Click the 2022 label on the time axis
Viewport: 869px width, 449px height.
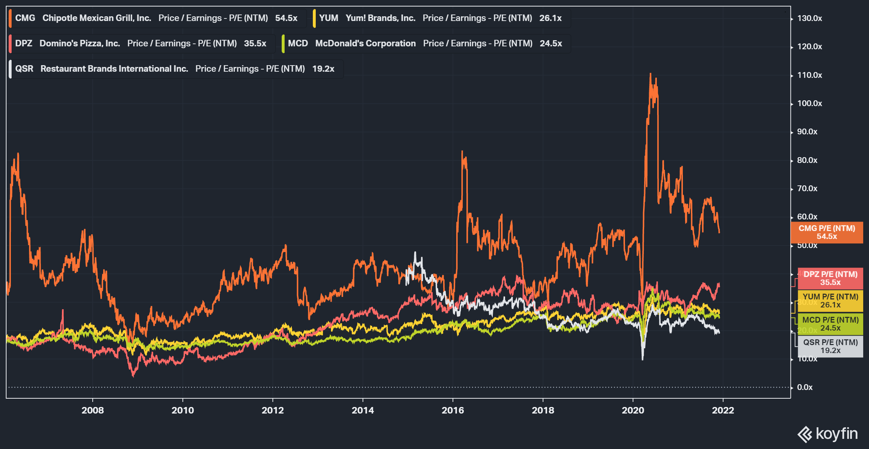pyautogui.click(x=723, y=410)
